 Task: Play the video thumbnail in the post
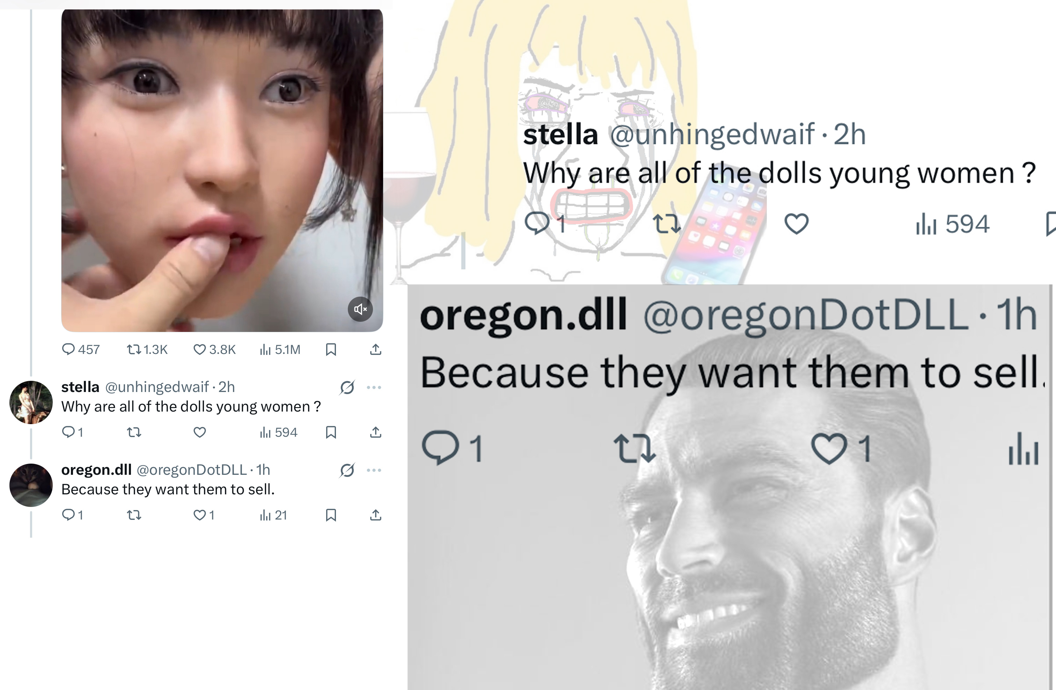(222, 170)
